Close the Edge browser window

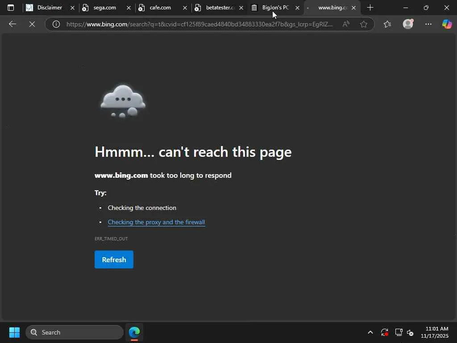click(446, 8)
